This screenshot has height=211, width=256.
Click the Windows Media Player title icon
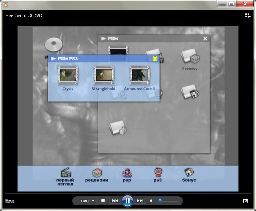tap(5, 5)
